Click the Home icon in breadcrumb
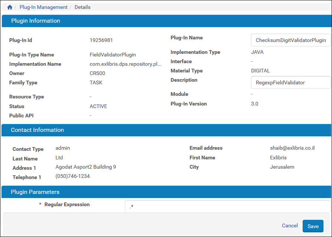This screenshot has height=237, width=332. (10, 7)
